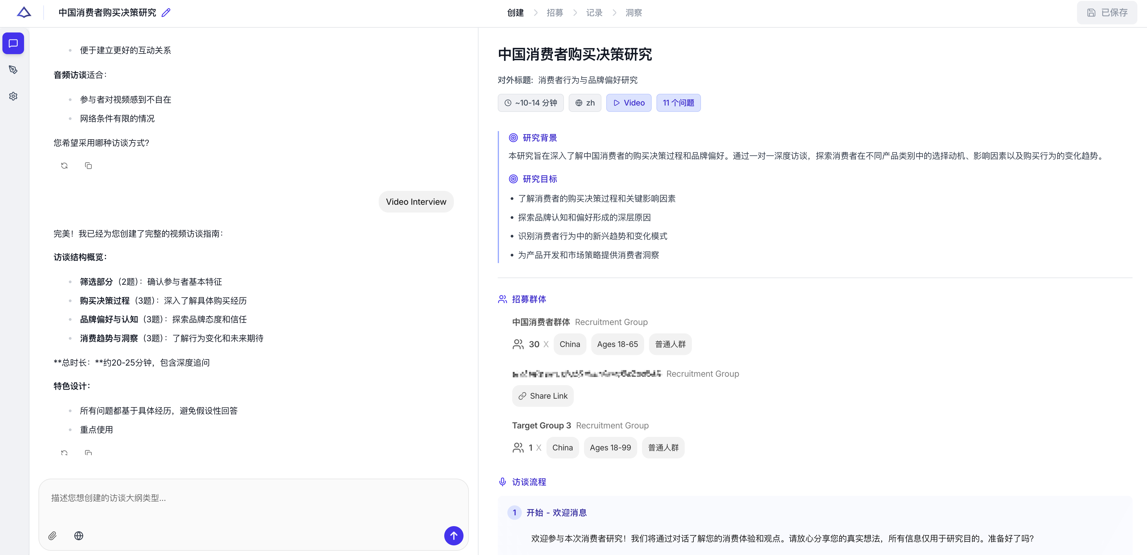The image size is (1147, 555).
Task: Click the zh language chip
Action: (x=585, y=103)
